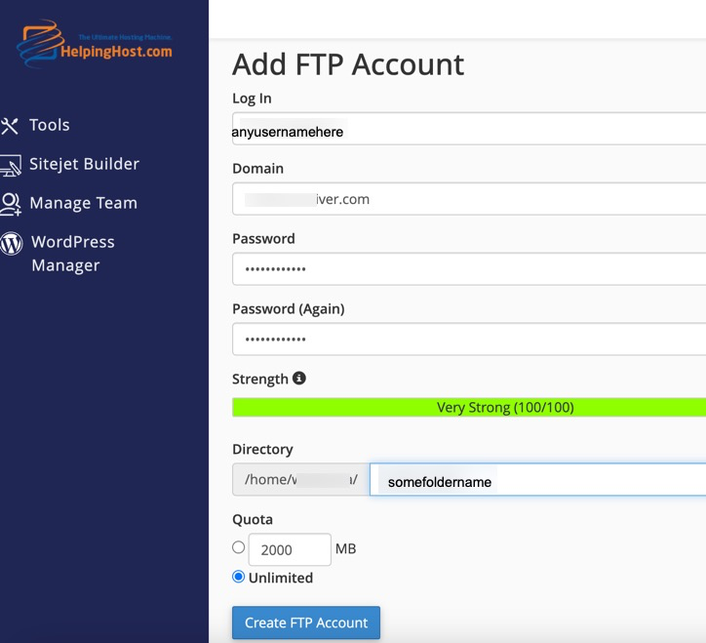Click into the Password field
The width and height of the screenshot is (706, 643).
[x=469, y=269]
